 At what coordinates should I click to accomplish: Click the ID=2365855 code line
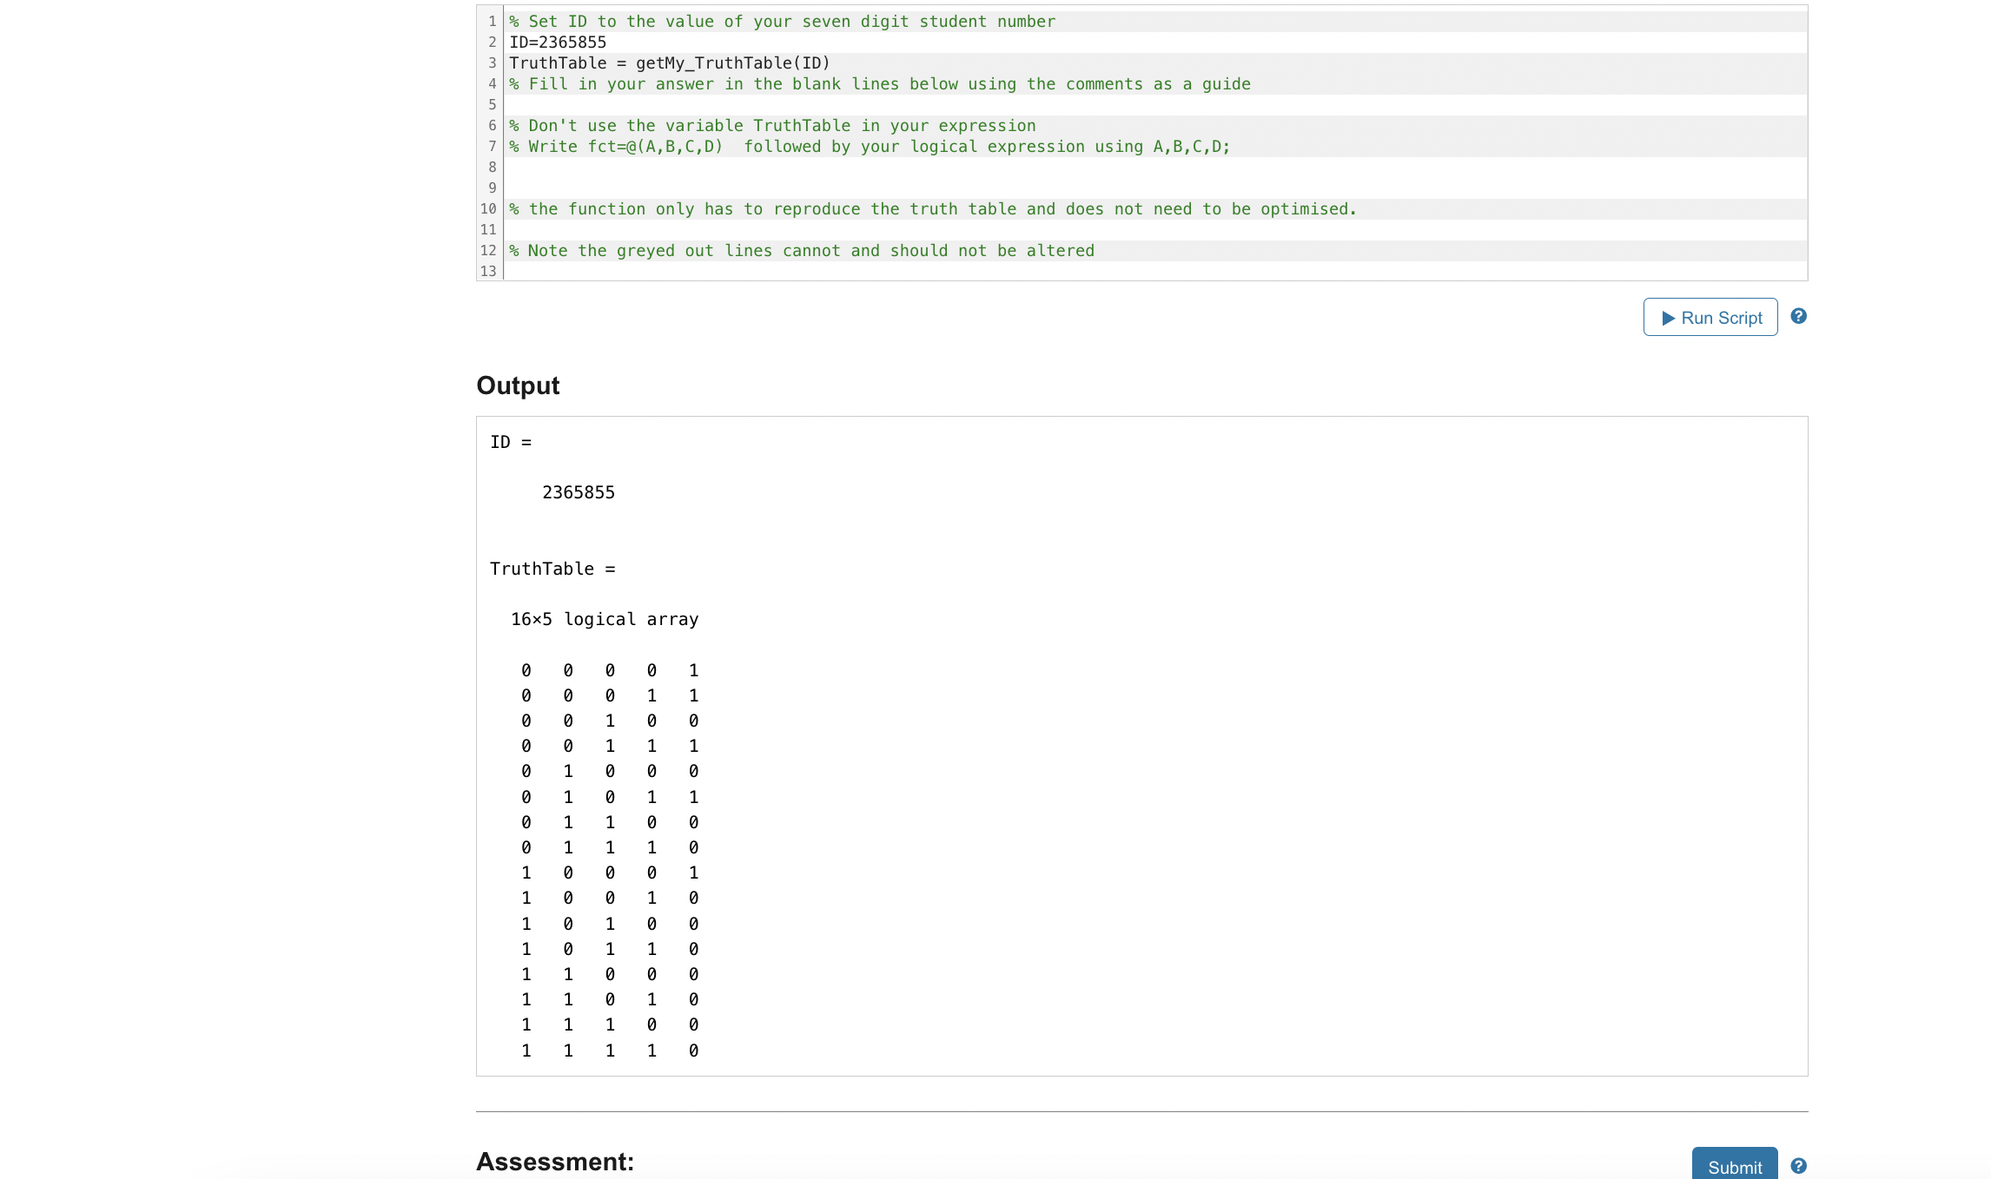pos(558,43)
